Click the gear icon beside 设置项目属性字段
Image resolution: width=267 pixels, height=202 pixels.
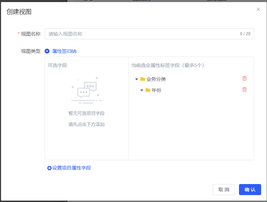(49, 168)
